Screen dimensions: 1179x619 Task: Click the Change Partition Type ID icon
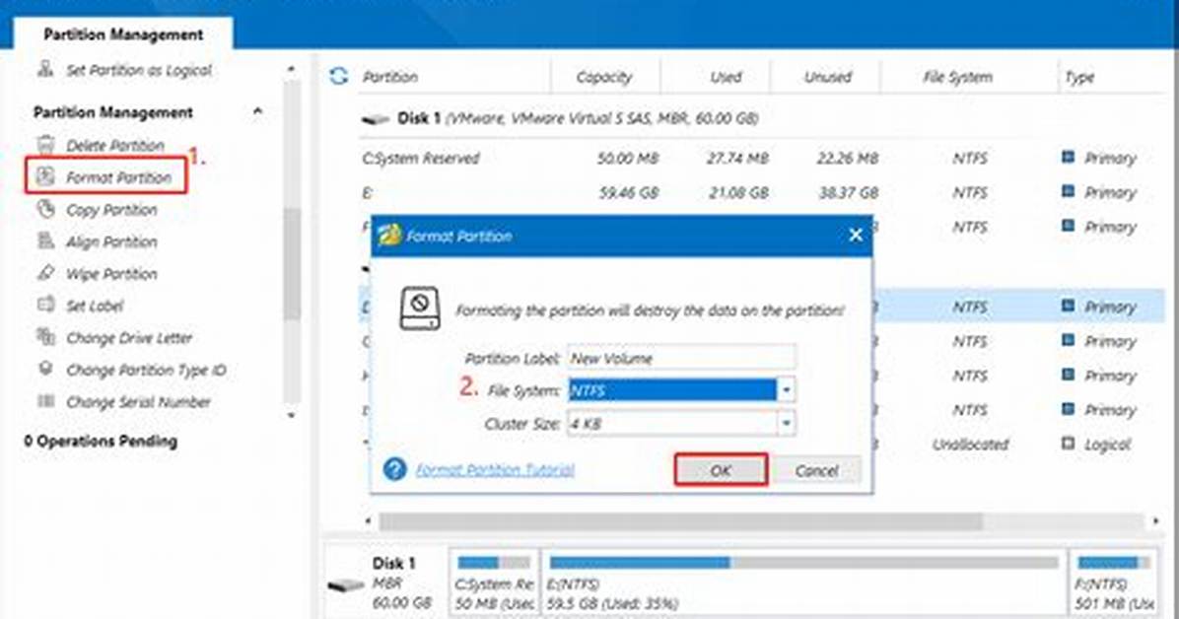click(46, 369)
